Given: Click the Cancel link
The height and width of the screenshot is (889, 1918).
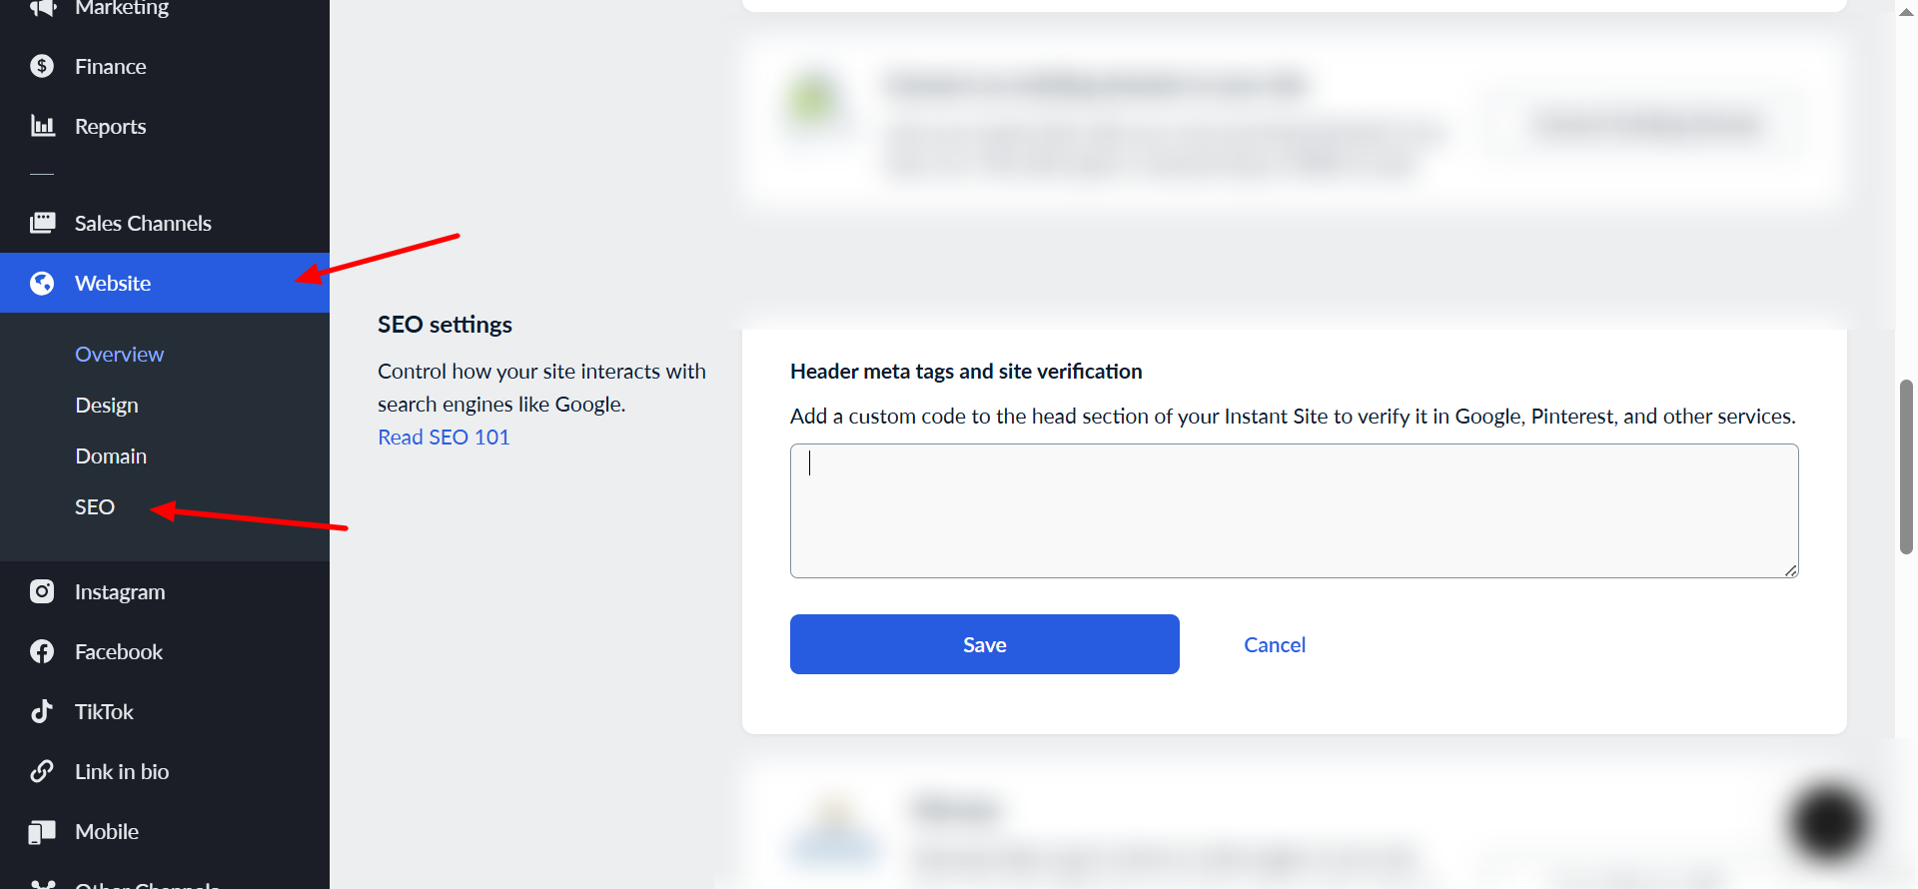Looking at the screenshot, I should (1275, 645).
